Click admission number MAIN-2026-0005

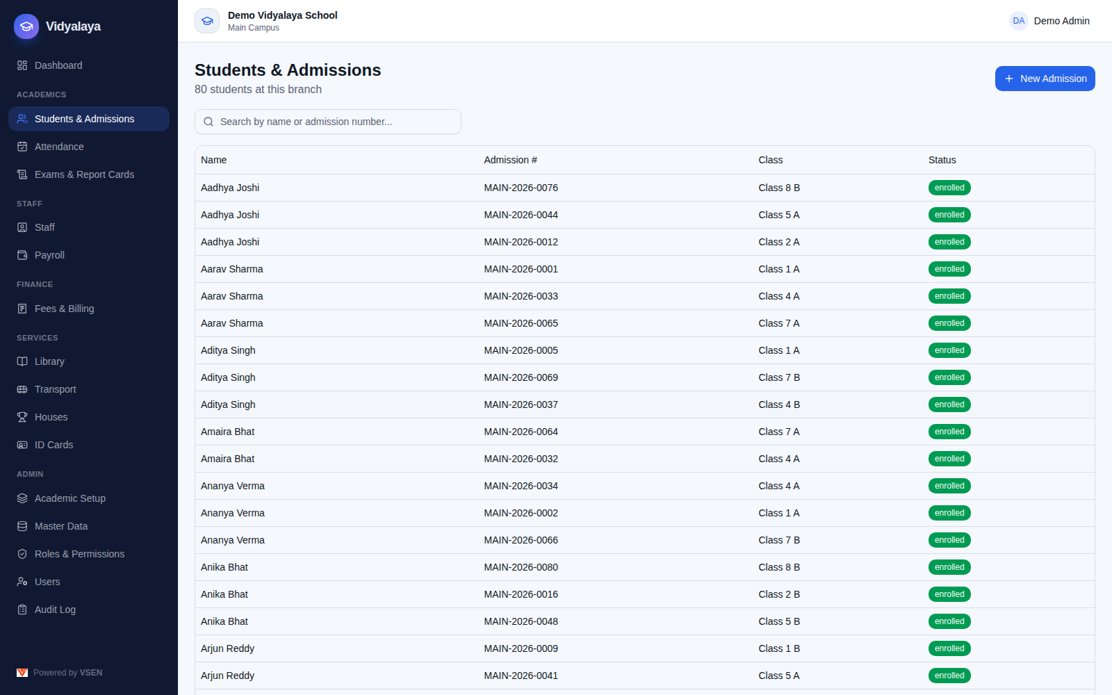(x=521, y=350)
